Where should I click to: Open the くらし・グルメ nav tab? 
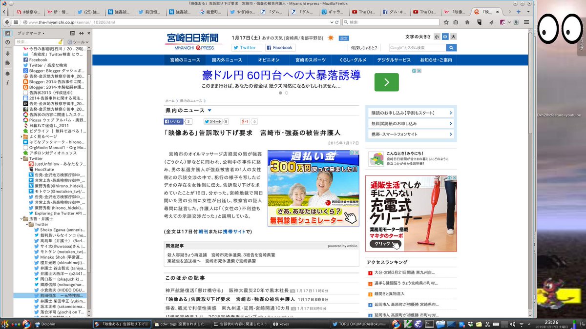click(352, 60)
